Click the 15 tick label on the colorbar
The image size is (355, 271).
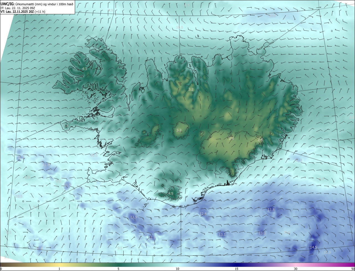237,269
